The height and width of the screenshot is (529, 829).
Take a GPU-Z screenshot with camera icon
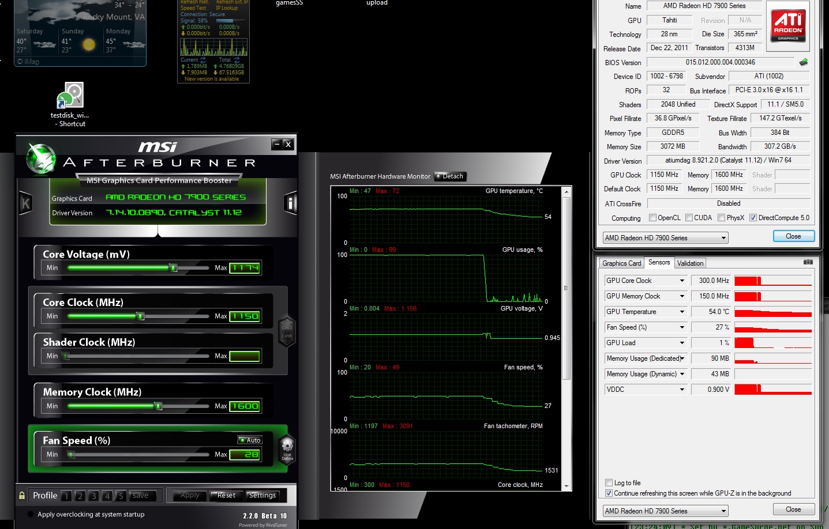click(808, 262)
